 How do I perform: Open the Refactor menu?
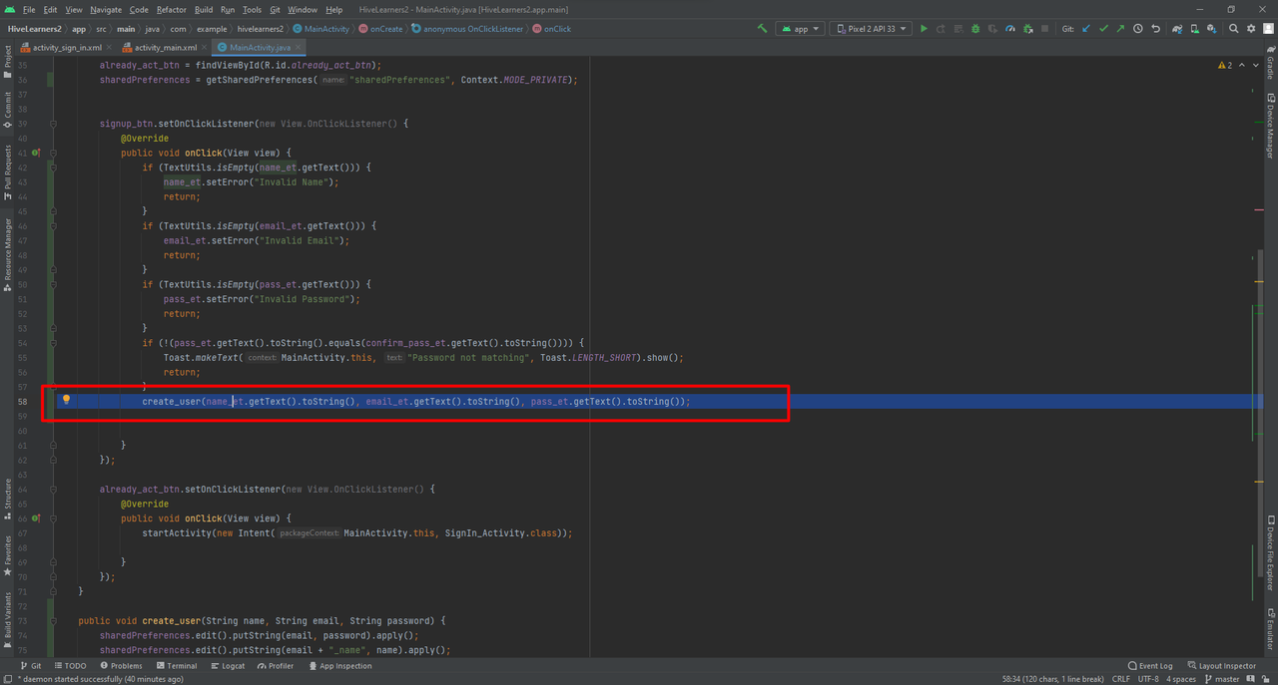tap(172, 9)
